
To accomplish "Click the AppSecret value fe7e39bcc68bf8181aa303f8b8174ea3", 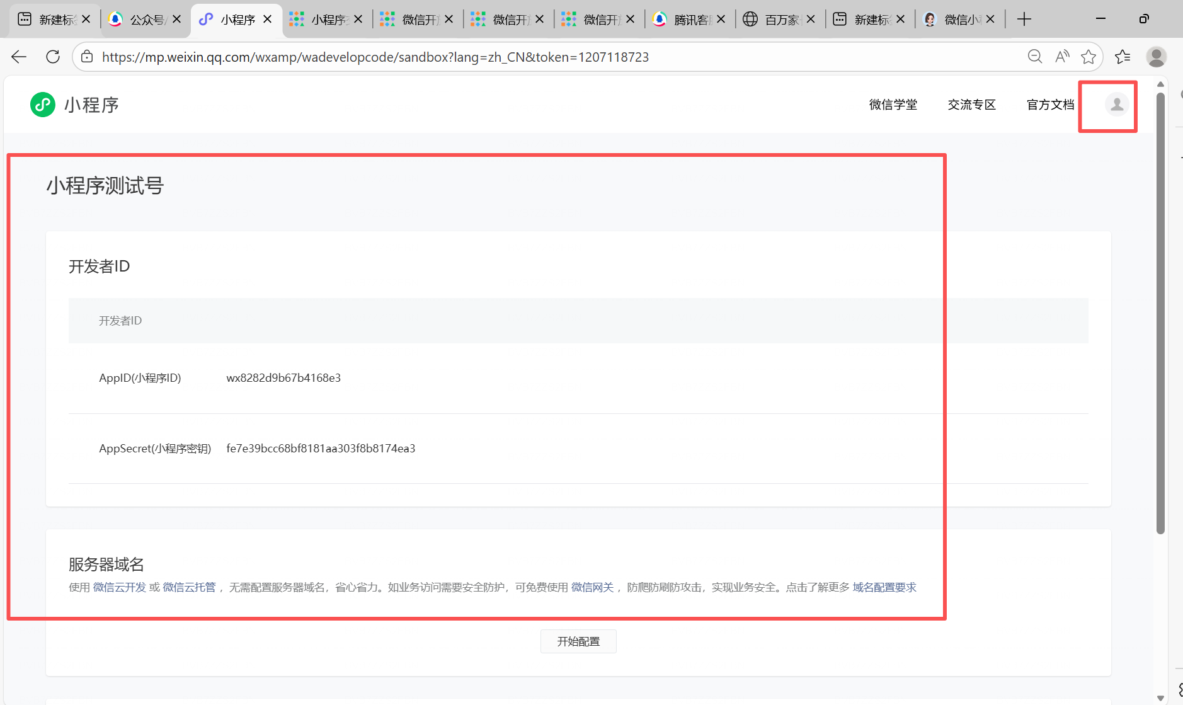I will (x=321, y=449).
